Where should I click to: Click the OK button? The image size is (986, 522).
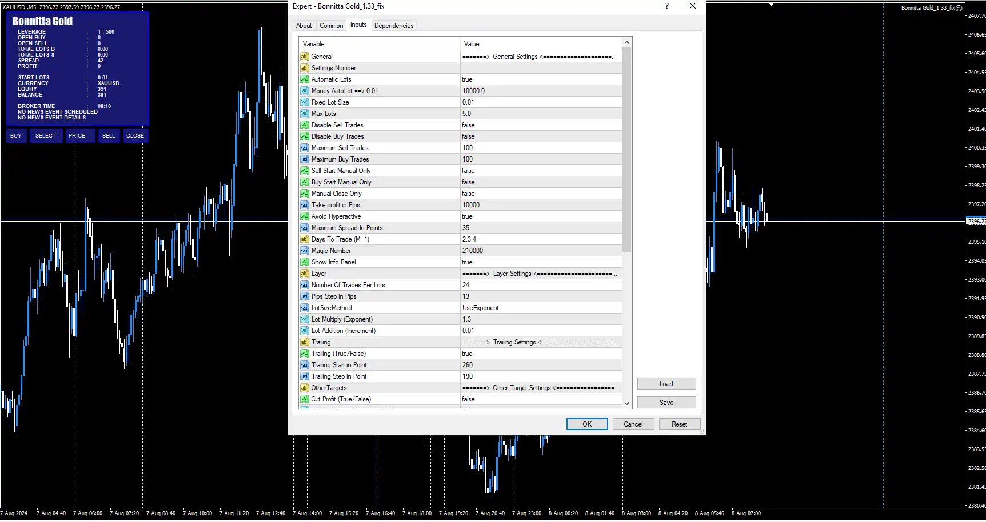point(587,424)
